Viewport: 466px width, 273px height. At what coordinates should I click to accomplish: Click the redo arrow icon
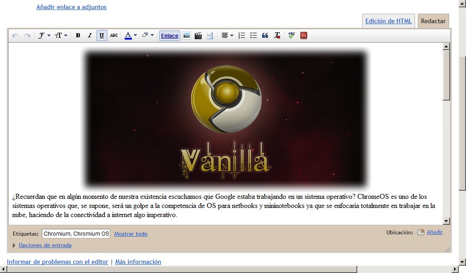[27, 35]
